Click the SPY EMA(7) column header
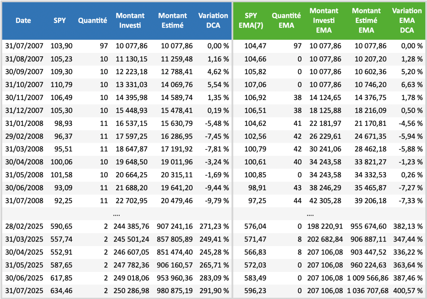Image resolution: width=427 pixels, height=299 pixels. tap(251, 21)
